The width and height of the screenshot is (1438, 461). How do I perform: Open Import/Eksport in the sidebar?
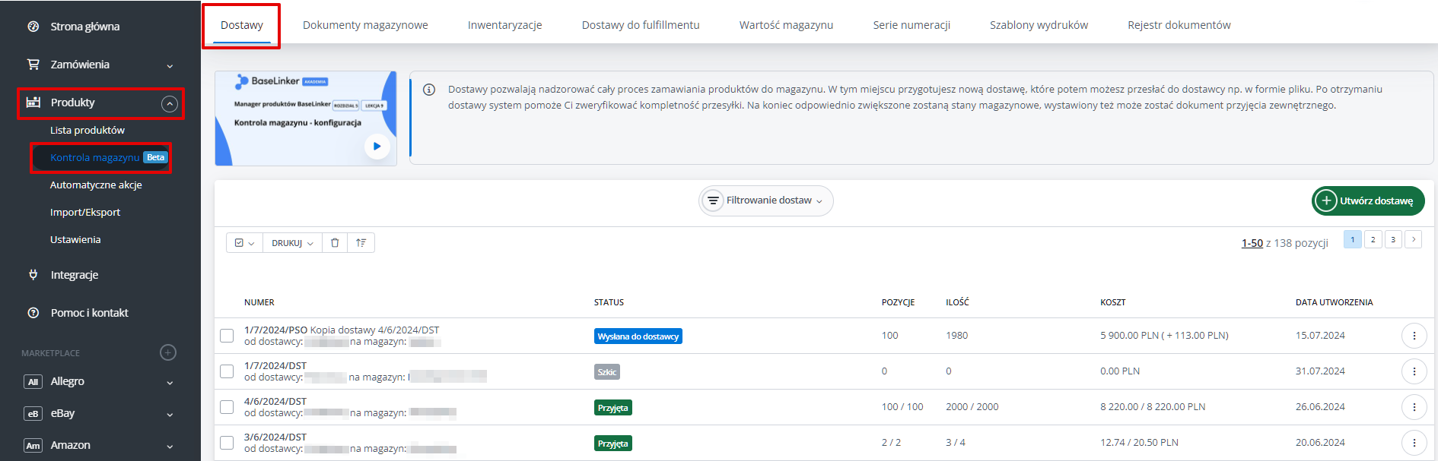point(85,213)
